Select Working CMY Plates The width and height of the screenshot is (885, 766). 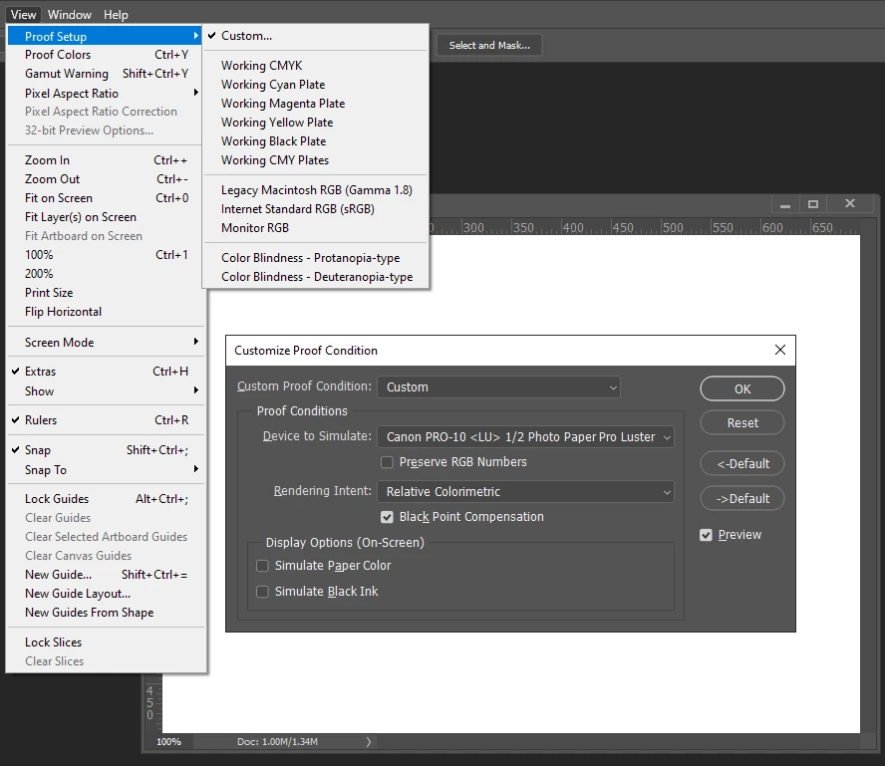(x=316, y=160)
